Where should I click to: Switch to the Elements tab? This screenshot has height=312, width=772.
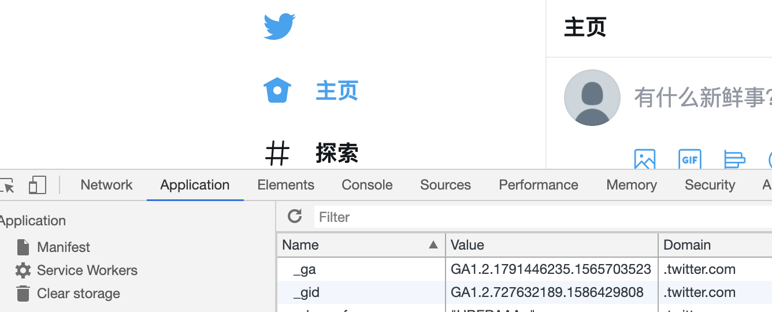(285, 185)
